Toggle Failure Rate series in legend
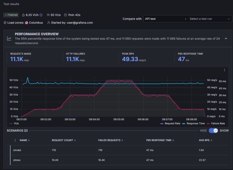Image resolution: width=233 pixels, height=170 pixels. click(216, 123)
